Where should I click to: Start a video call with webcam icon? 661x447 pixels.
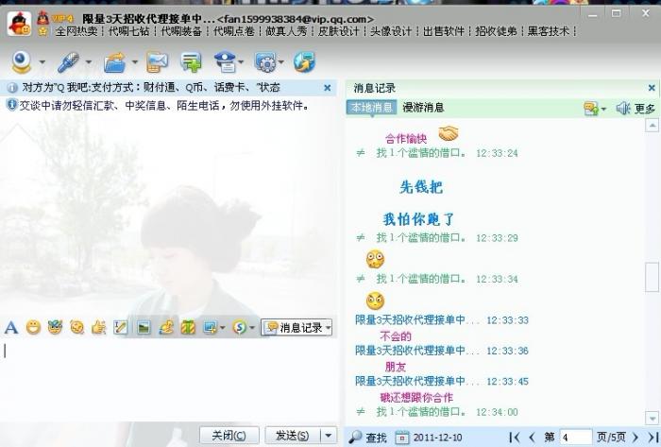click(22, 61)
